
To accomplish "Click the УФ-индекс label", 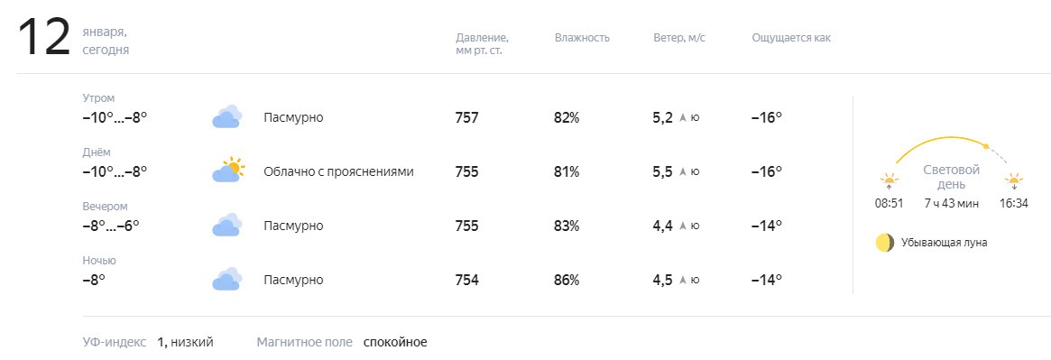I will coord(114,343).
